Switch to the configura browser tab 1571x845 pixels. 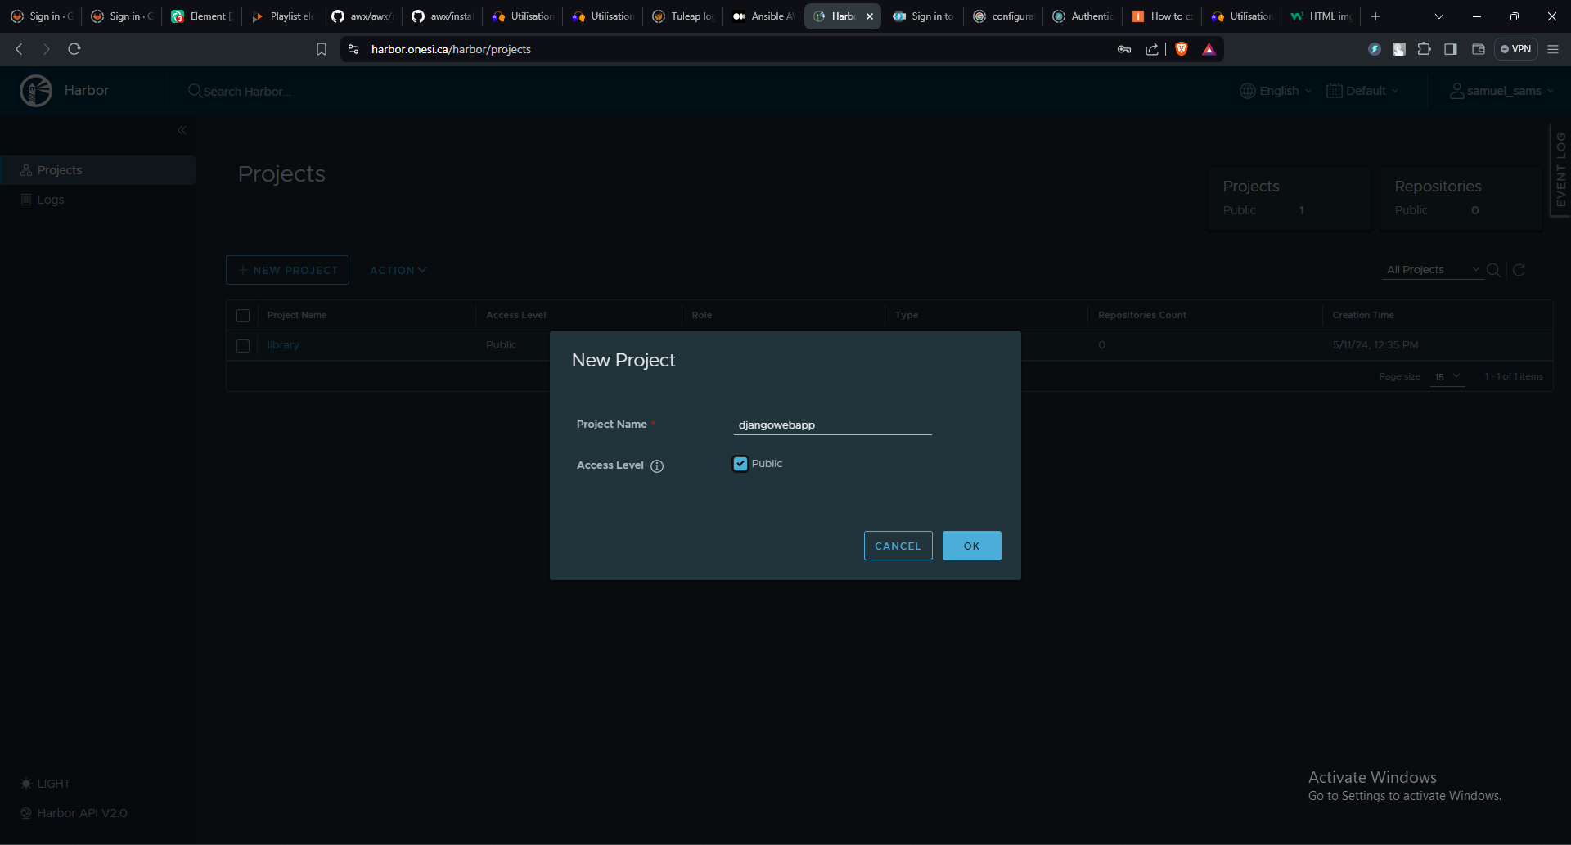pos(1004,16)
